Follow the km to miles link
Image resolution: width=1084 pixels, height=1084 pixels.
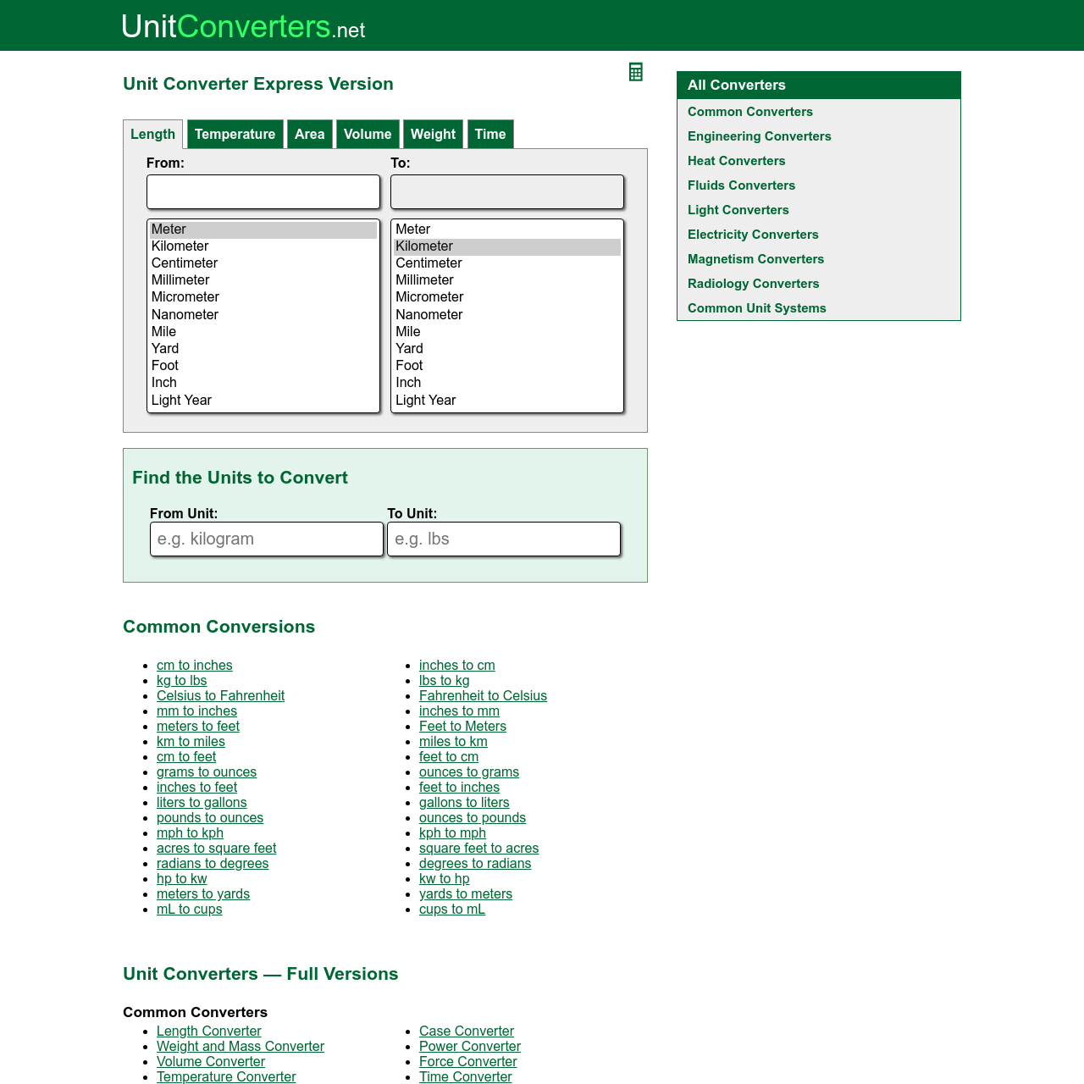tap(191, 742)
